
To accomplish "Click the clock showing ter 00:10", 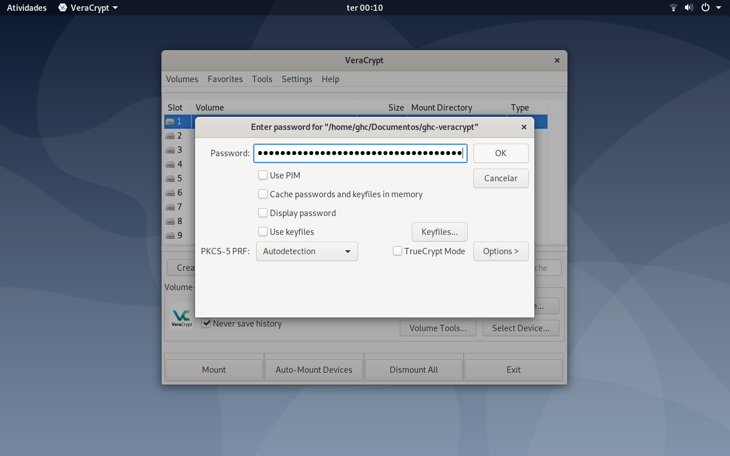I will click(x=364, y=8).
